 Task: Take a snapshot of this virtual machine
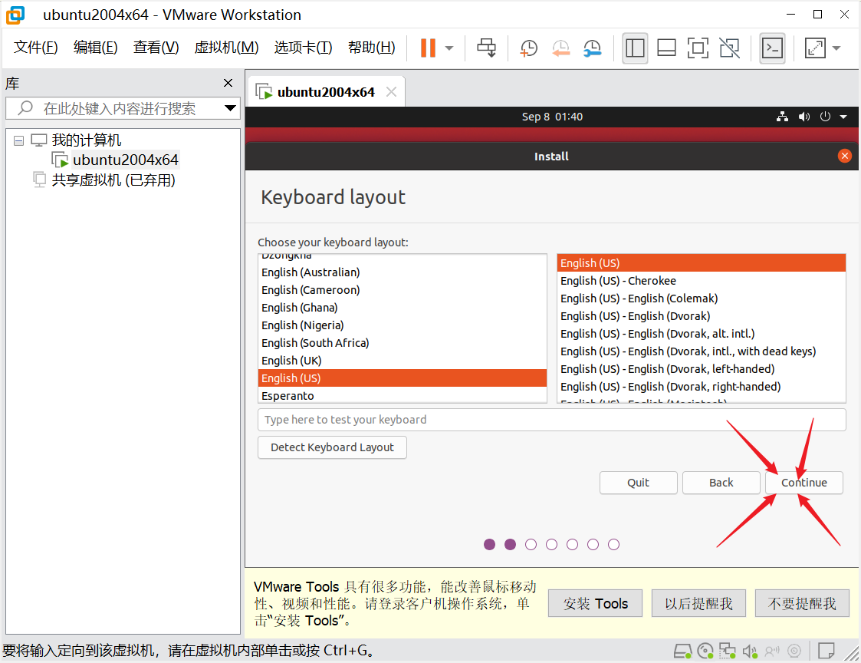(x=529, y=48)
